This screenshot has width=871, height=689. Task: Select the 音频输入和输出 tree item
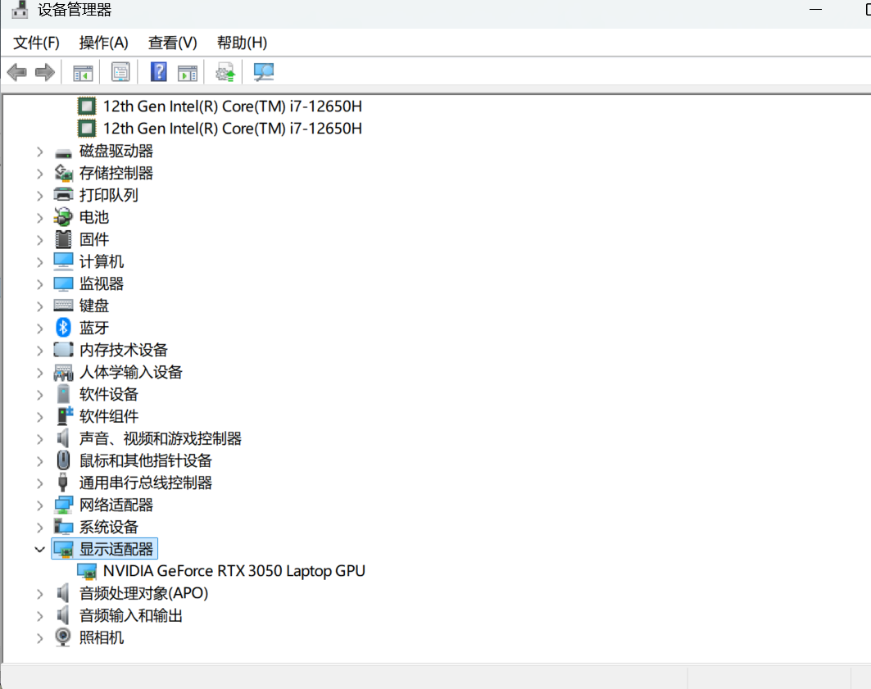(x=130, y=616)
